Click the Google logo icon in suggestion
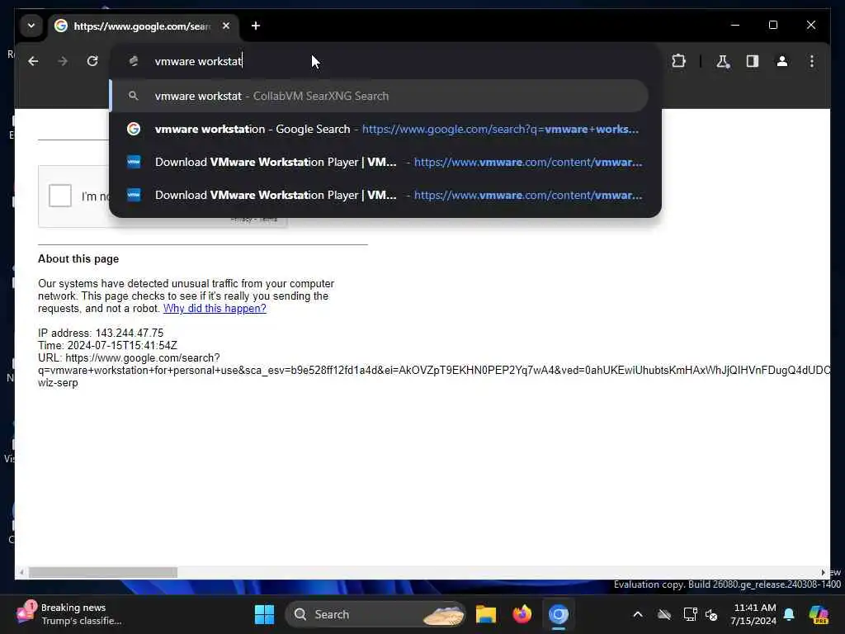The image size is (845, 634). click(x=133, y=129)
